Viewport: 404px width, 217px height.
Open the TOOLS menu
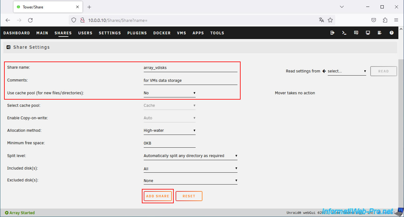pyautogui.click(x=217, y=33)
